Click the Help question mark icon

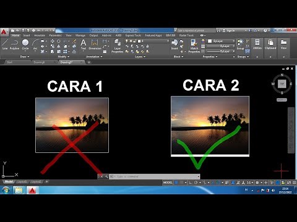tap(265, 30)
